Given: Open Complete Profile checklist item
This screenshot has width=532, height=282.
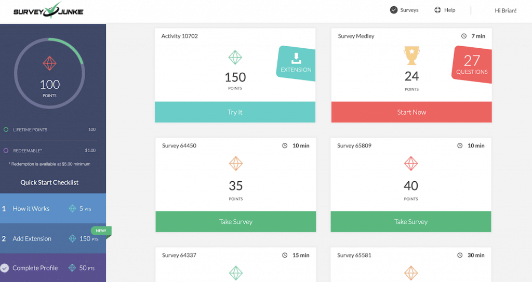Looking at the screenshot, I should point(53,268).
